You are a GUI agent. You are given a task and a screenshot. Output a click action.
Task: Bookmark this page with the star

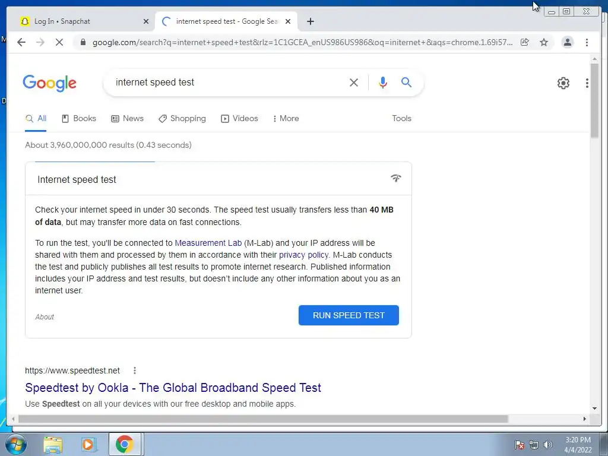[x=544, y=42]
